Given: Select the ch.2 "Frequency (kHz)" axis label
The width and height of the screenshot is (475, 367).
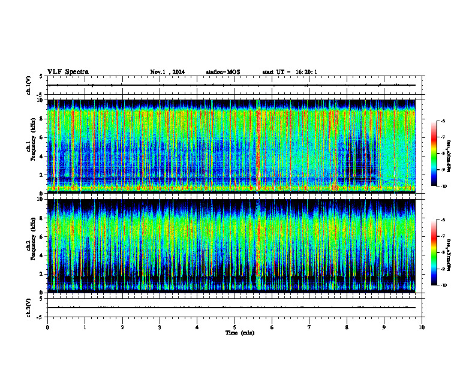Looking at the screenshot, I should pos(33,239).
